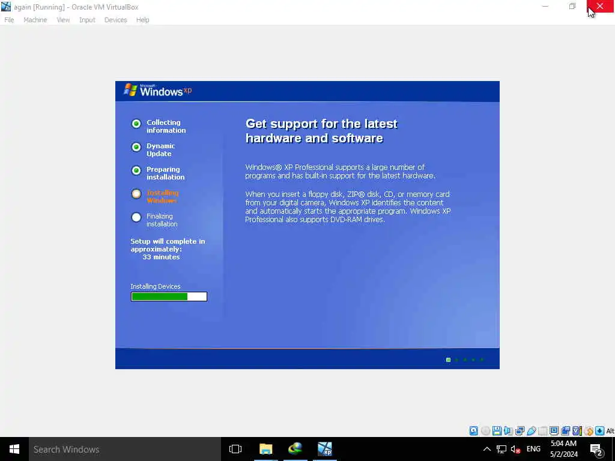Viewport: 615px width, 461px height.
Task: Click "33 minutes" time estimate
Action: [161, 257]
